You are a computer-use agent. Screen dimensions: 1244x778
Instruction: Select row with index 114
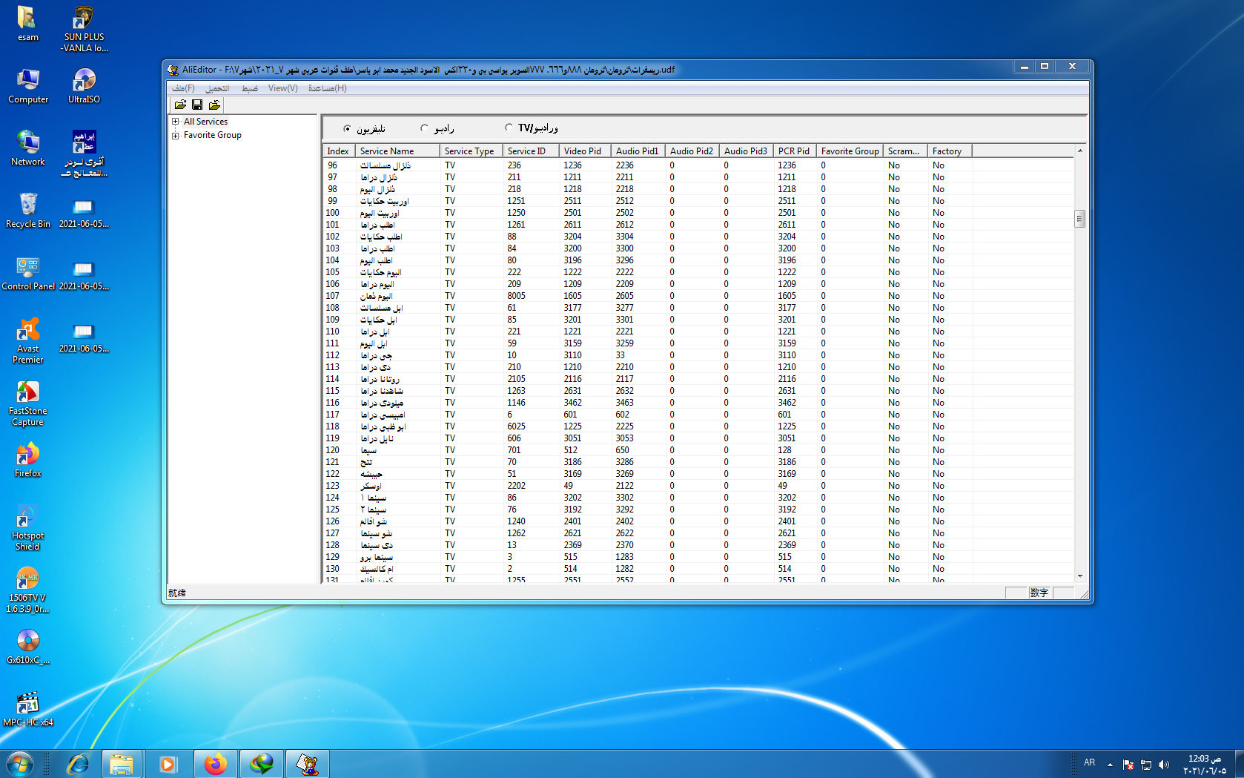698,379
